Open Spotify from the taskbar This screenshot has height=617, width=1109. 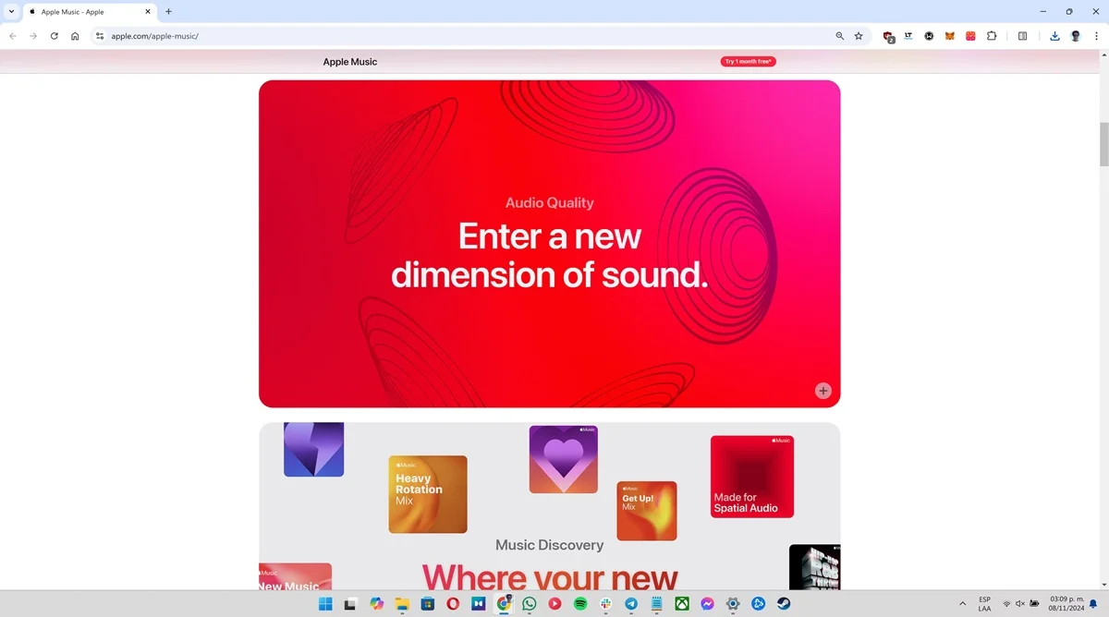pyautogui.click(x=579, y=604)
